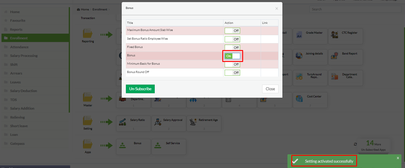Click the Master folder icon
The width and height of the screenshot is (405, 168).
88,97
